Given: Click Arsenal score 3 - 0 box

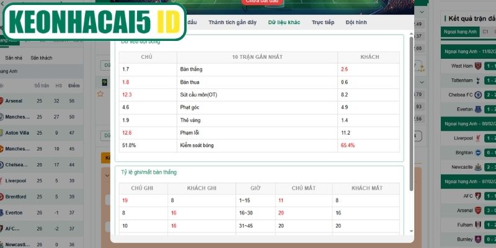Looking at the screenshot, I should pyautogui.click(x=490, y=210).
